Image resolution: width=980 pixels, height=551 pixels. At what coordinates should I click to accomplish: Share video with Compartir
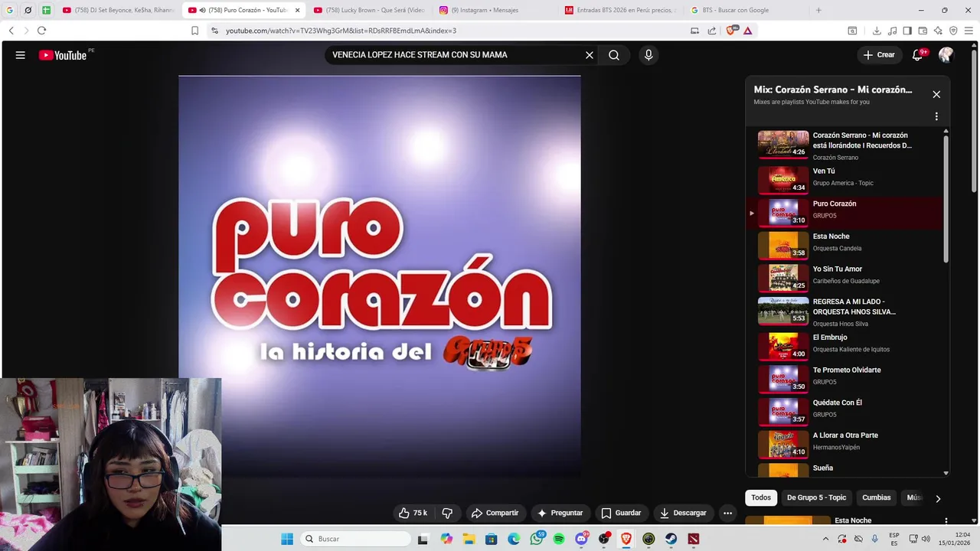click(x=495, y=513)
